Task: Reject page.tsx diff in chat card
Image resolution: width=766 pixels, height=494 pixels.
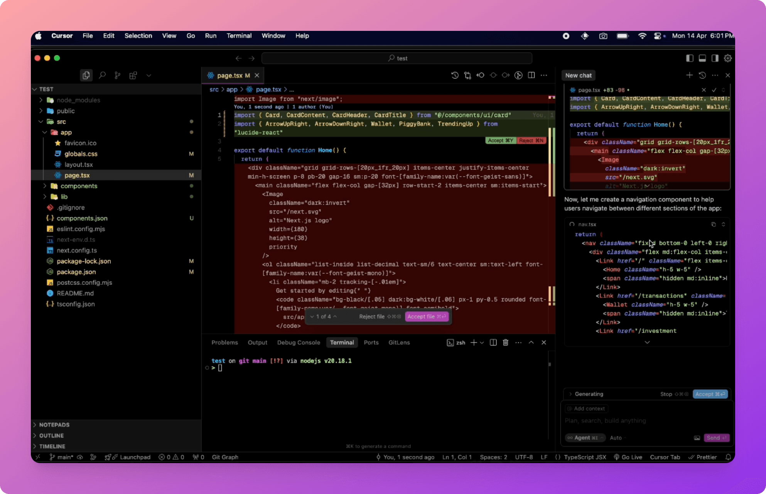Action: pos(704,90)
